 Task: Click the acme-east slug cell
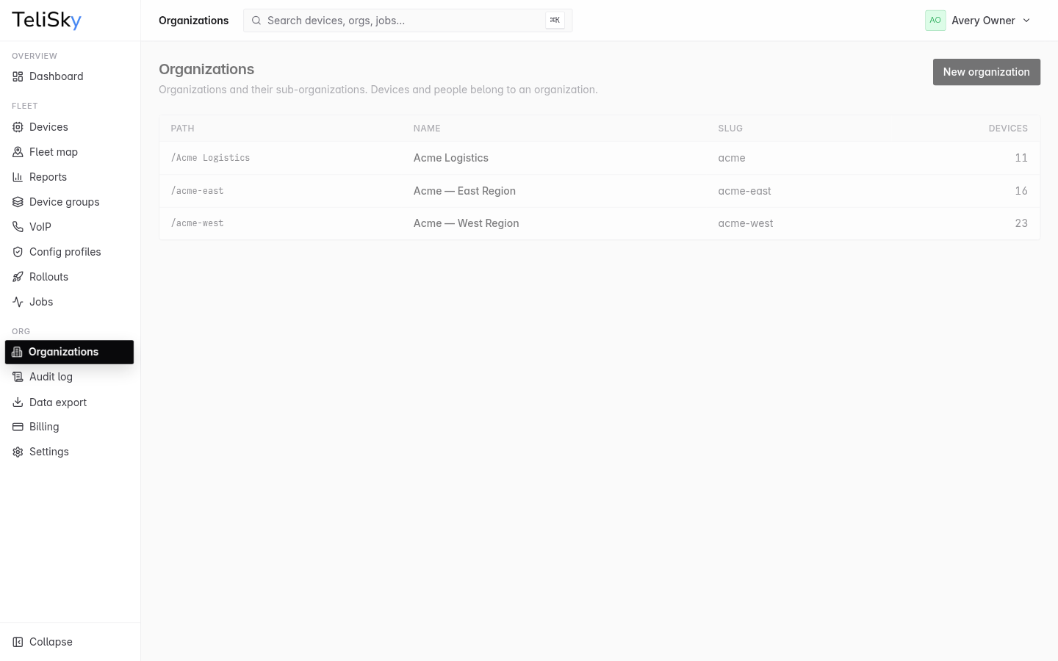(745, 191)
